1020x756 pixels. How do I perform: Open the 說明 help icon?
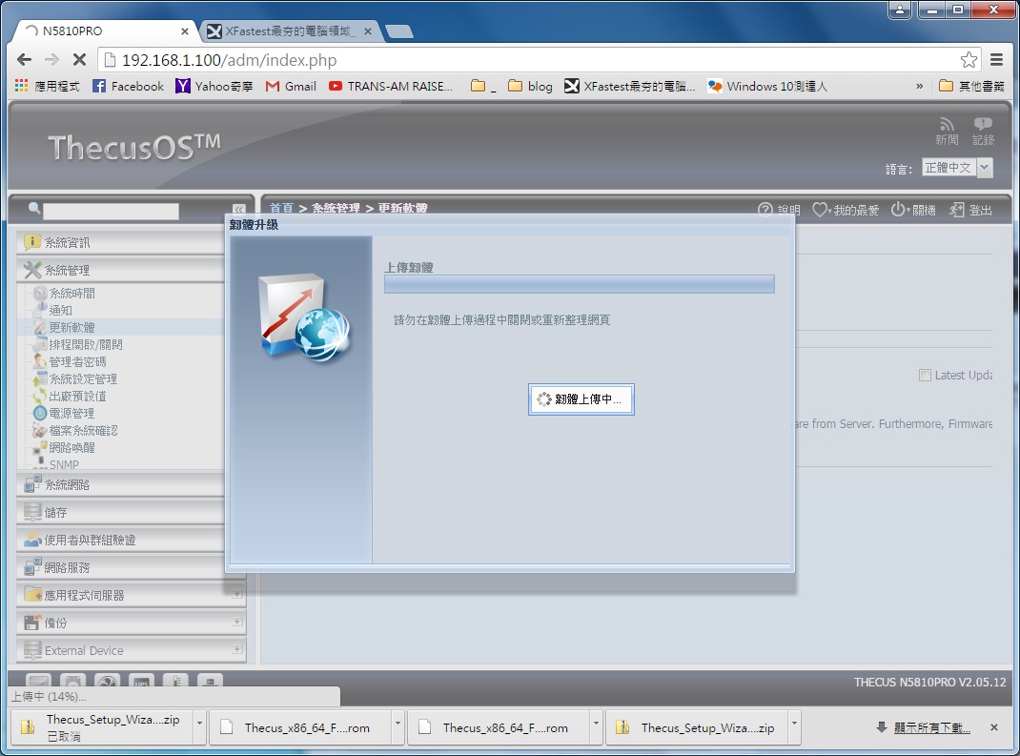coord(780,210)
